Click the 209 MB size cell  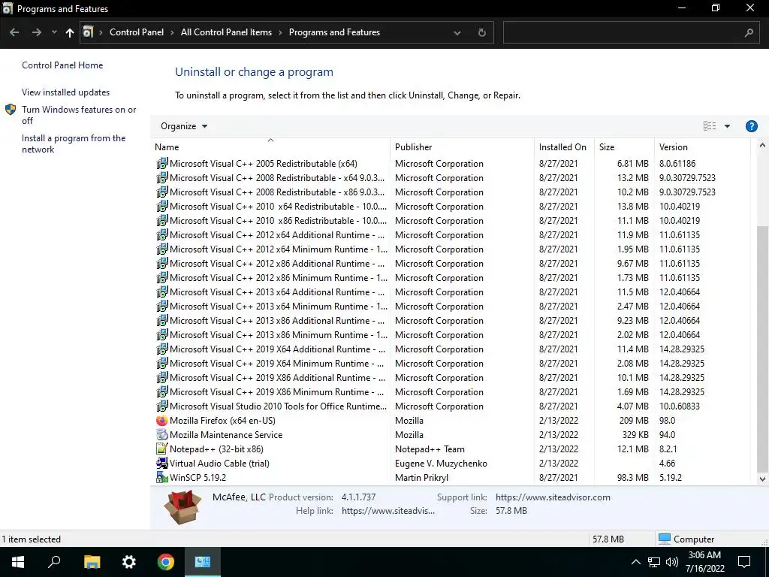click(x=634, y=421)
